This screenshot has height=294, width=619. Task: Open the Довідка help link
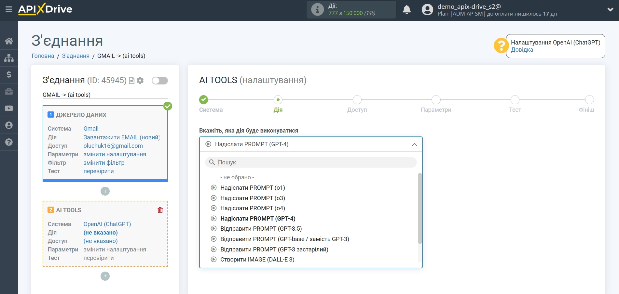522,50
